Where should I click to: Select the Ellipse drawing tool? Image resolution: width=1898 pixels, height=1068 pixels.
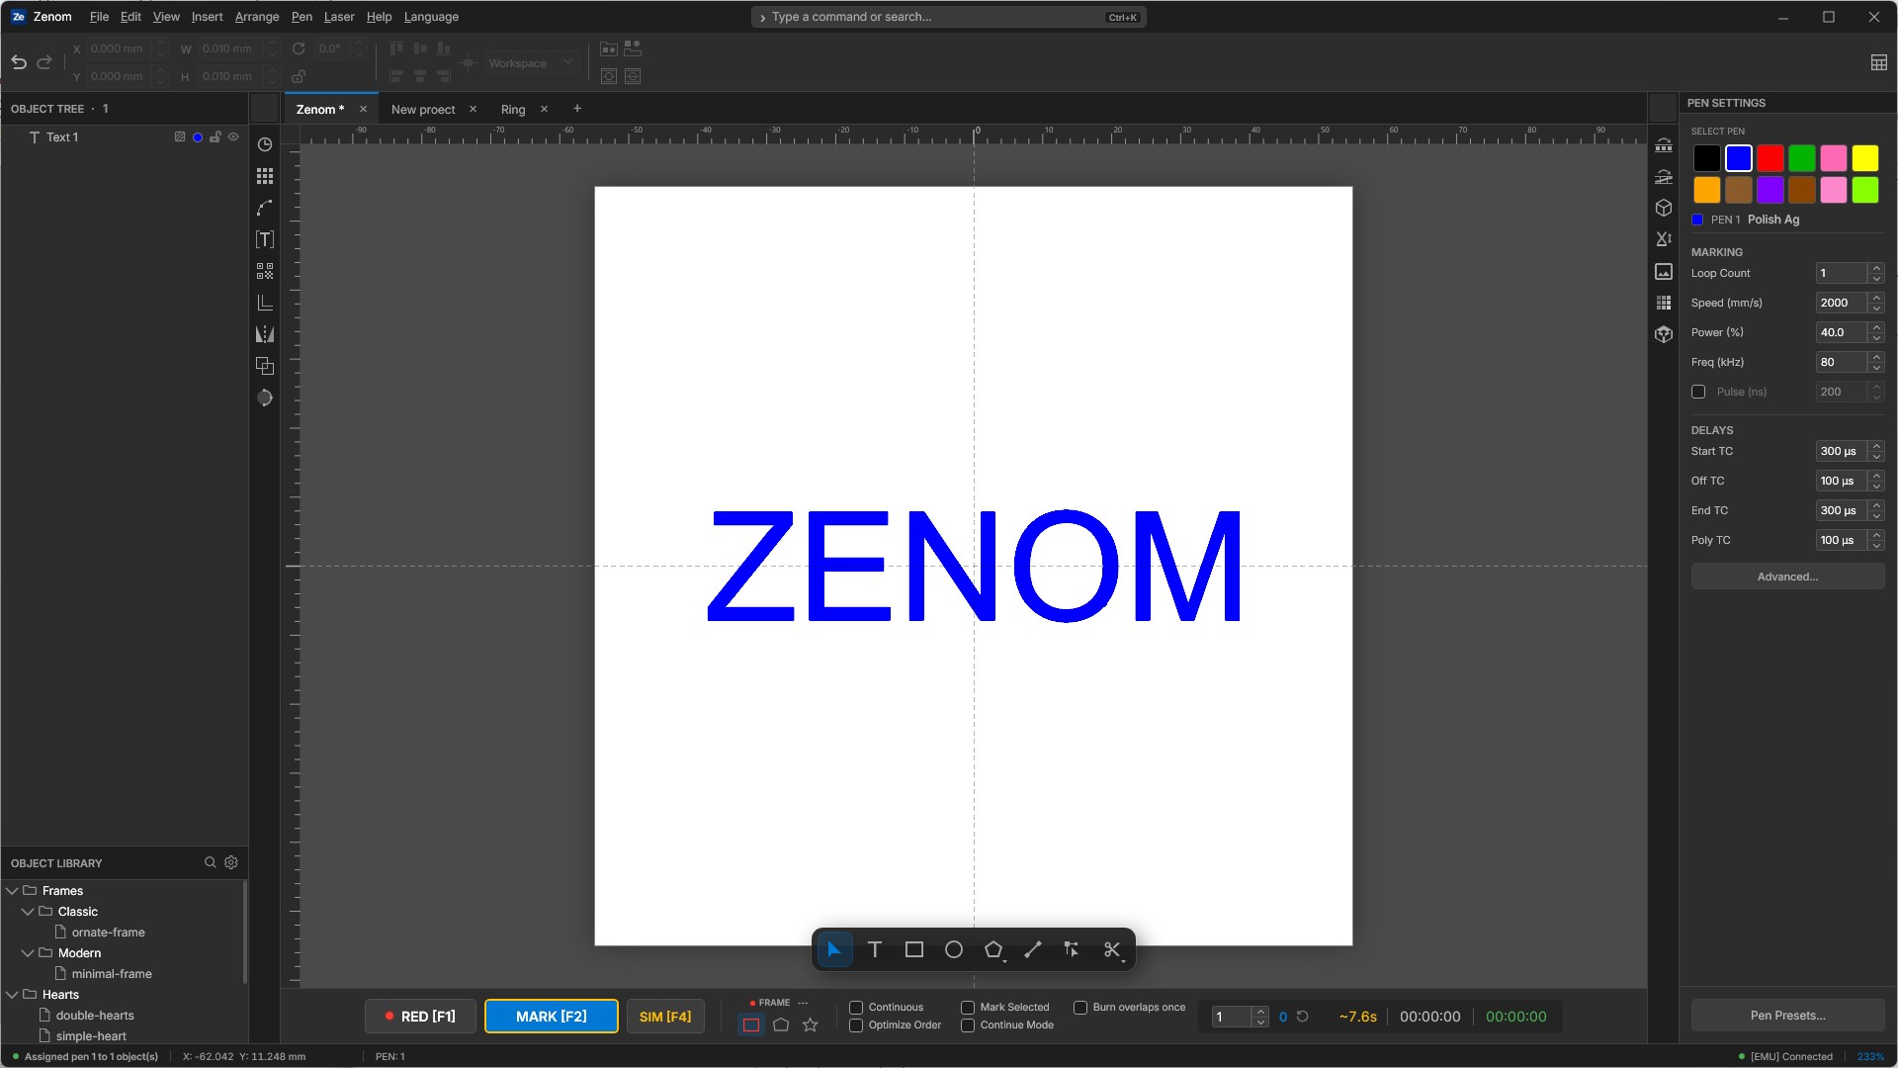[x=953, y=949]
